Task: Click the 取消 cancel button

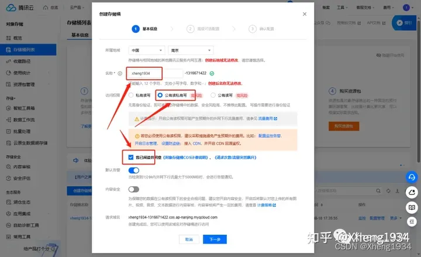Action: (x=189, y=239)
